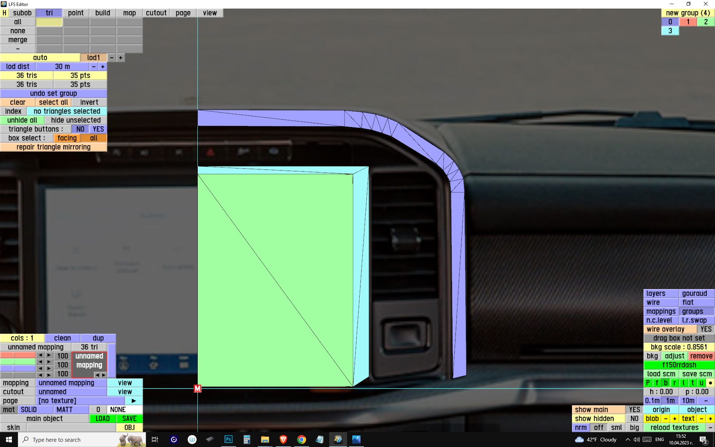Viewport: 715px width, 447px height.
Task: Open the [no texture] page selector
Action: pyautogui.click(x=80, y=401)
